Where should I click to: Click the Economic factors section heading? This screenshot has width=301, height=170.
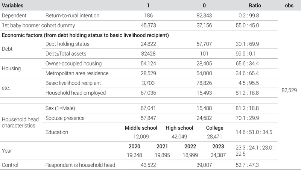[85, 35]
